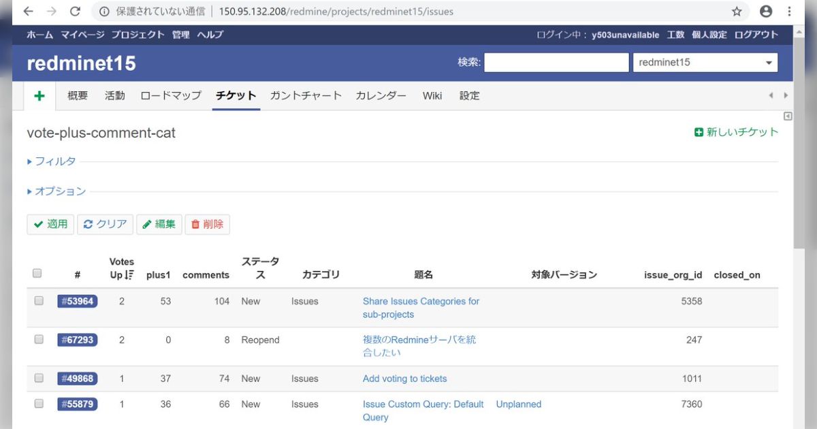
Task: Click the 編集 pencil icon
Action: [146, 223]
